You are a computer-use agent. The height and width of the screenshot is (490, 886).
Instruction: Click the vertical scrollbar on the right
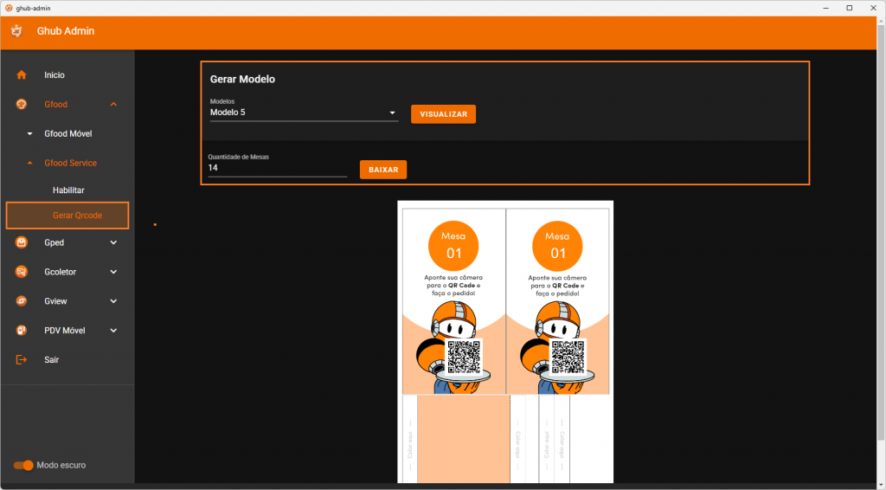881,232
